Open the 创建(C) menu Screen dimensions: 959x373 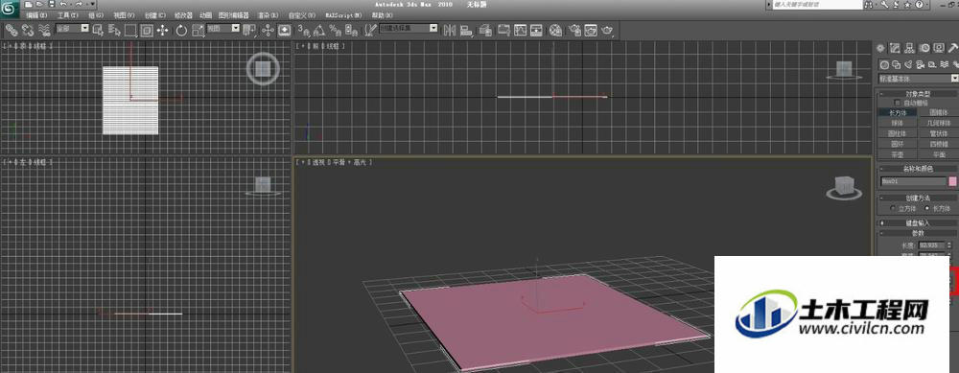coord(155,15)
